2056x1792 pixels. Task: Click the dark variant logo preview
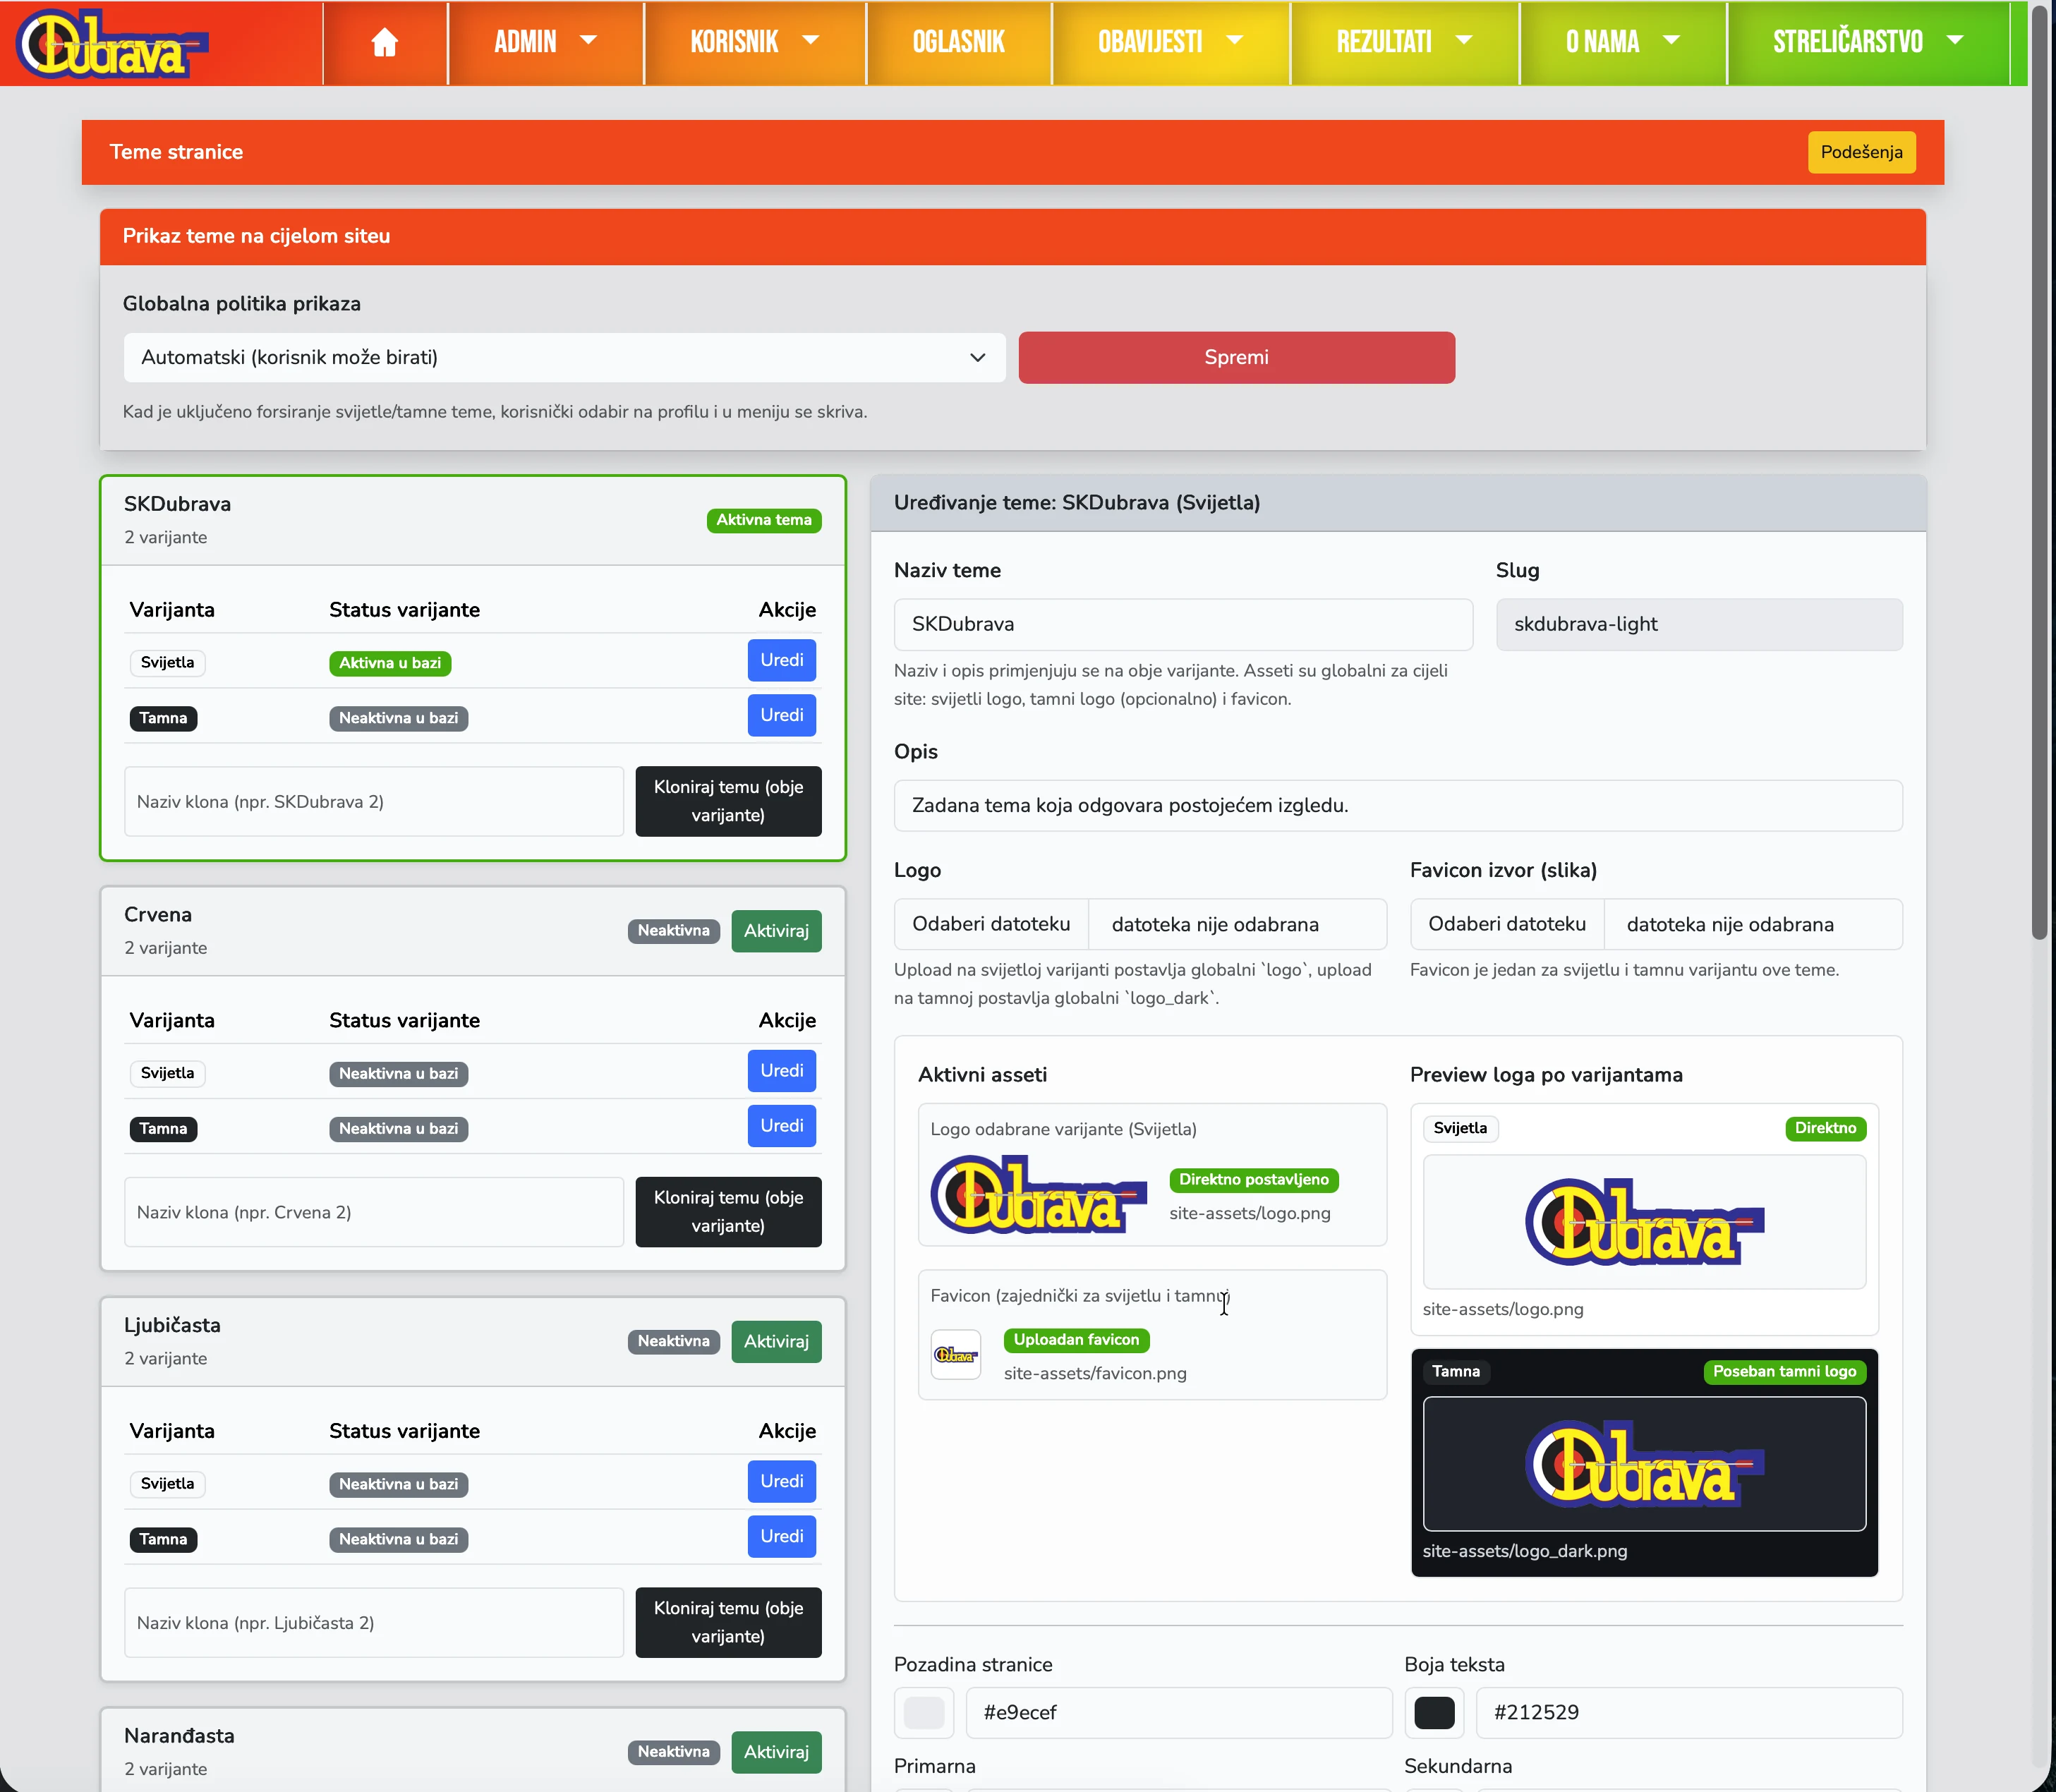click(1643, 1464)
